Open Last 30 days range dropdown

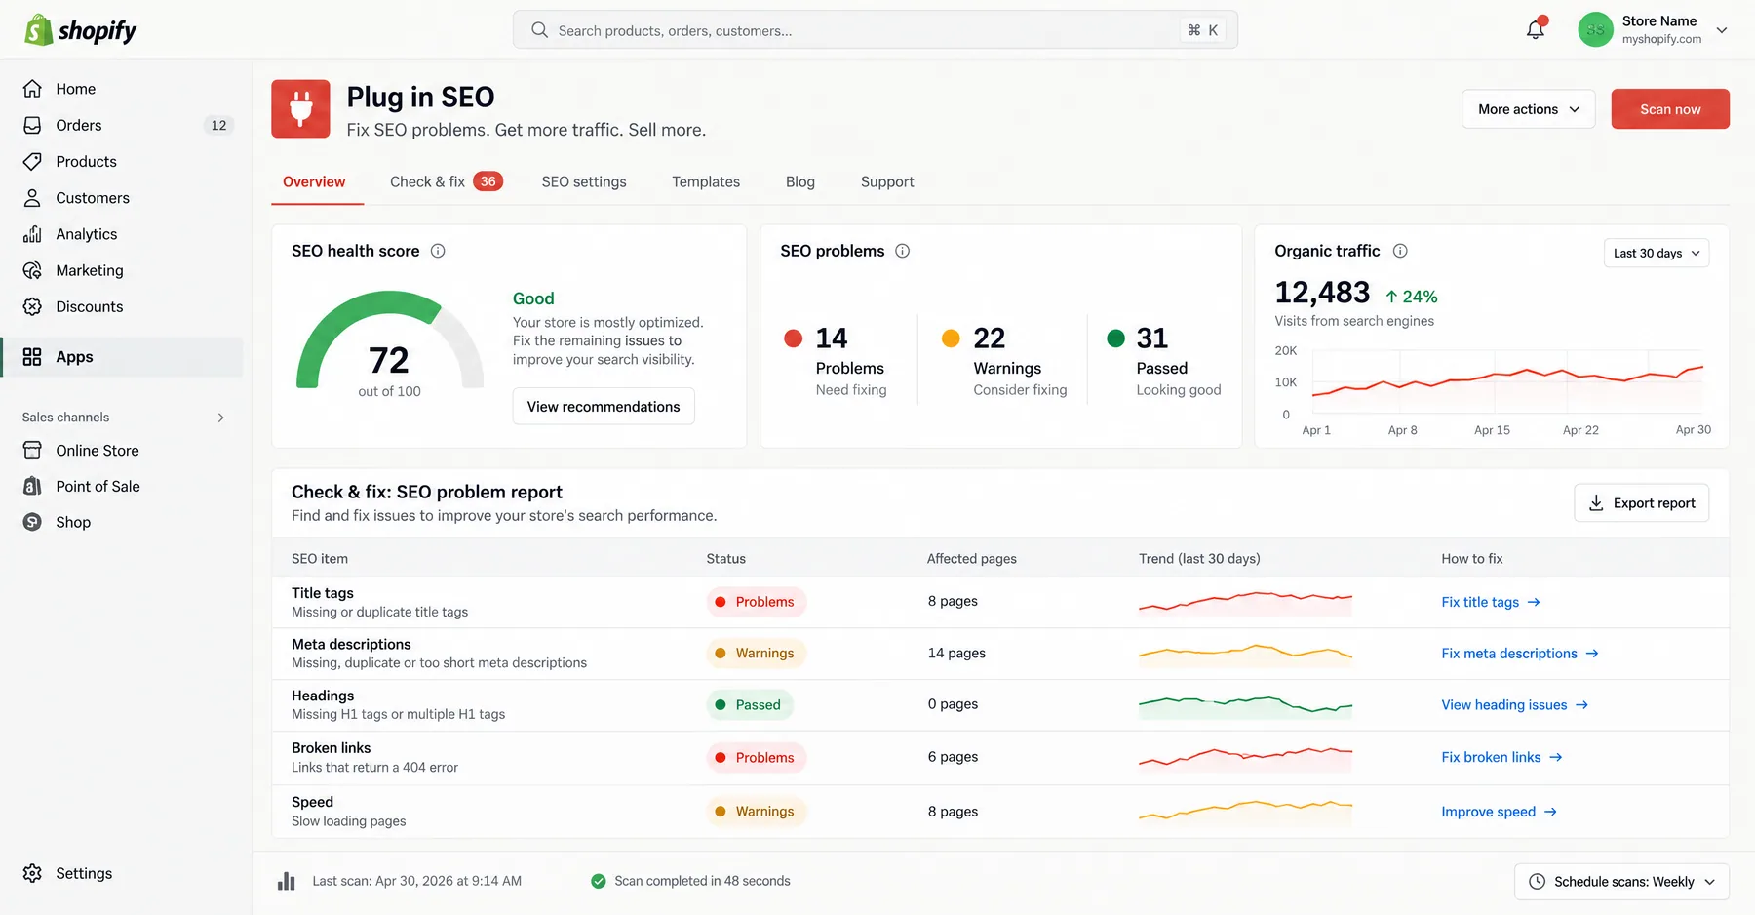coord(1657,253)
